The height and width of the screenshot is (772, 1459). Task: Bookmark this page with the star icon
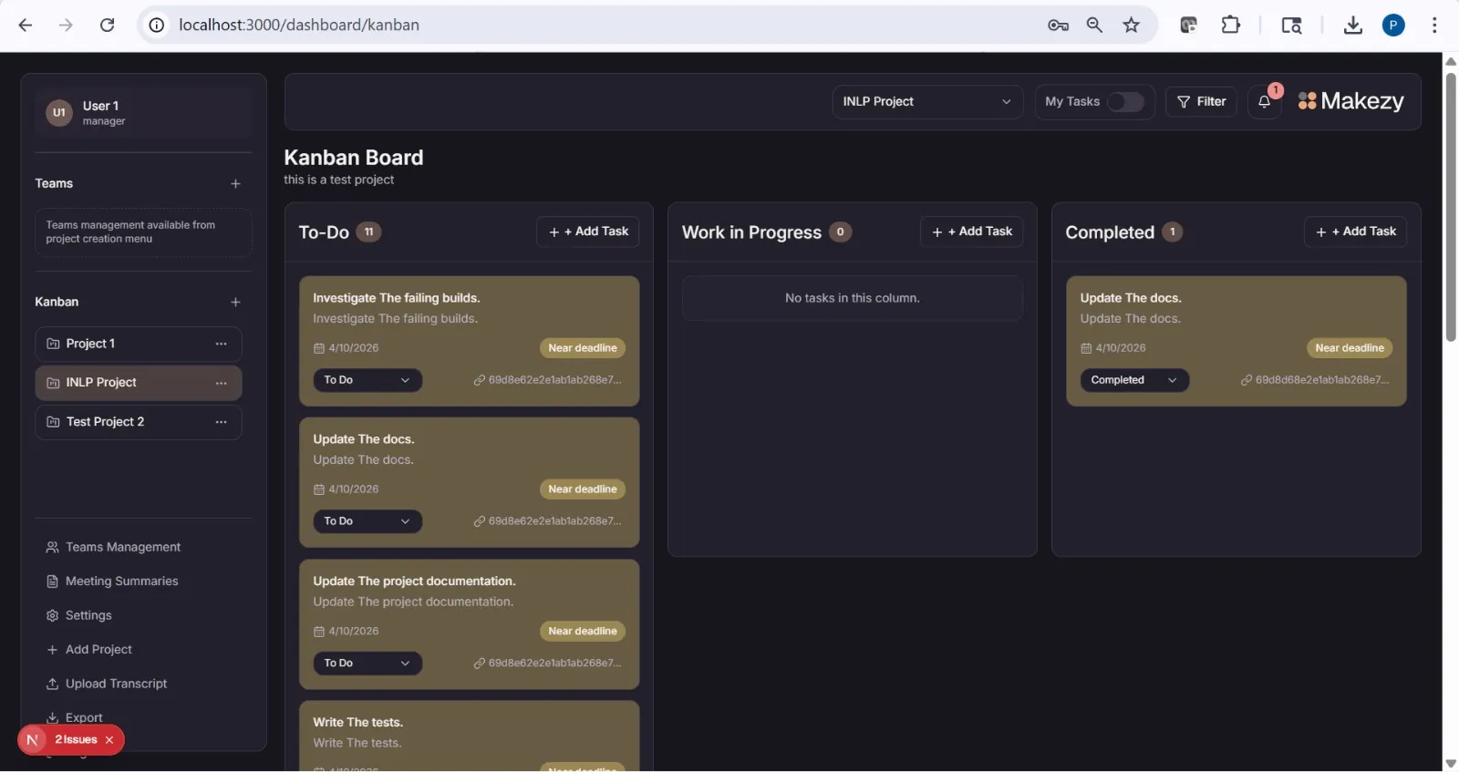(x=1131, y=26)
